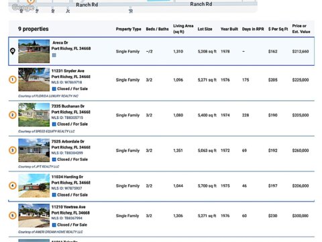This screenshot has width=322, height=242.
Task: Open the 7335 Buchanan Dr property photo
Action: (34, 115)
